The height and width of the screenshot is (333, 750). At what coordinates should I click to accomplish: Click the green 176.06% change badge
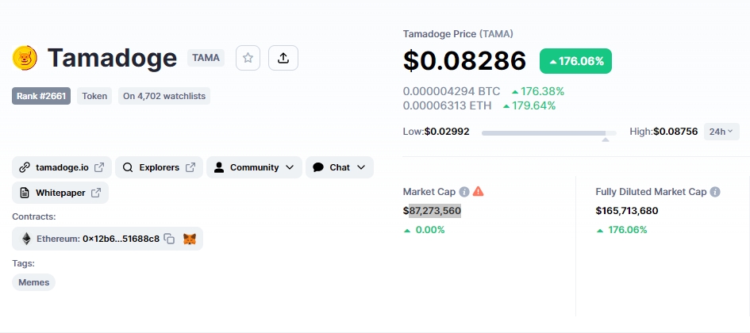point(575,61)
